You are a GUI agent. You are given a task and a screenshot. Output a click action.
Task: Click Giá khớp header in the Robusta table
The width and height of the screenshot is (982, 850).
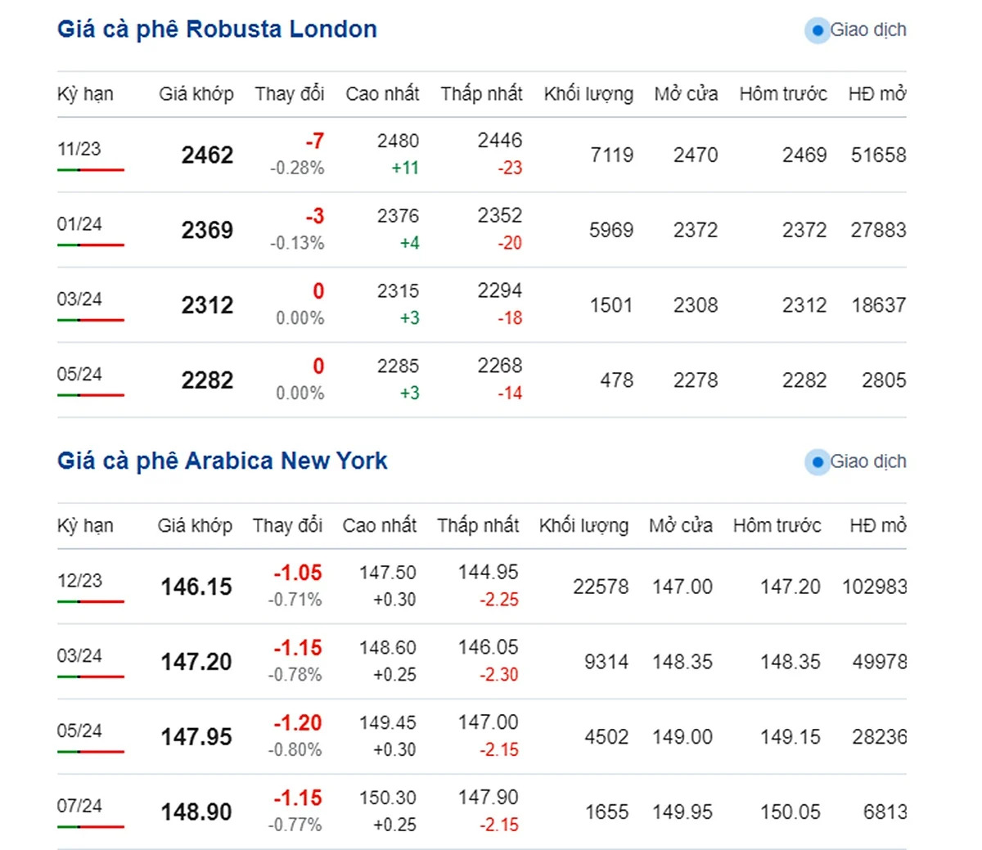coord(196,94)
